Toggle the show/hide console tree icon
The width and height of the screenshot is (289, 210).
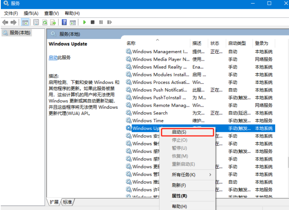[x=25, y=22]
